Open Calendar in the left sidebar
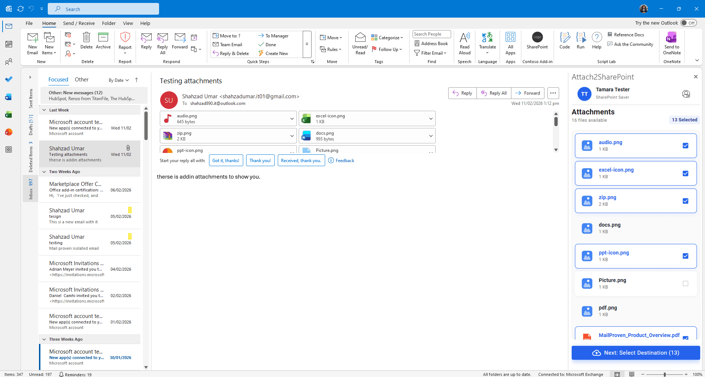This screenshot has width=705, height=377. coord(9,44)
